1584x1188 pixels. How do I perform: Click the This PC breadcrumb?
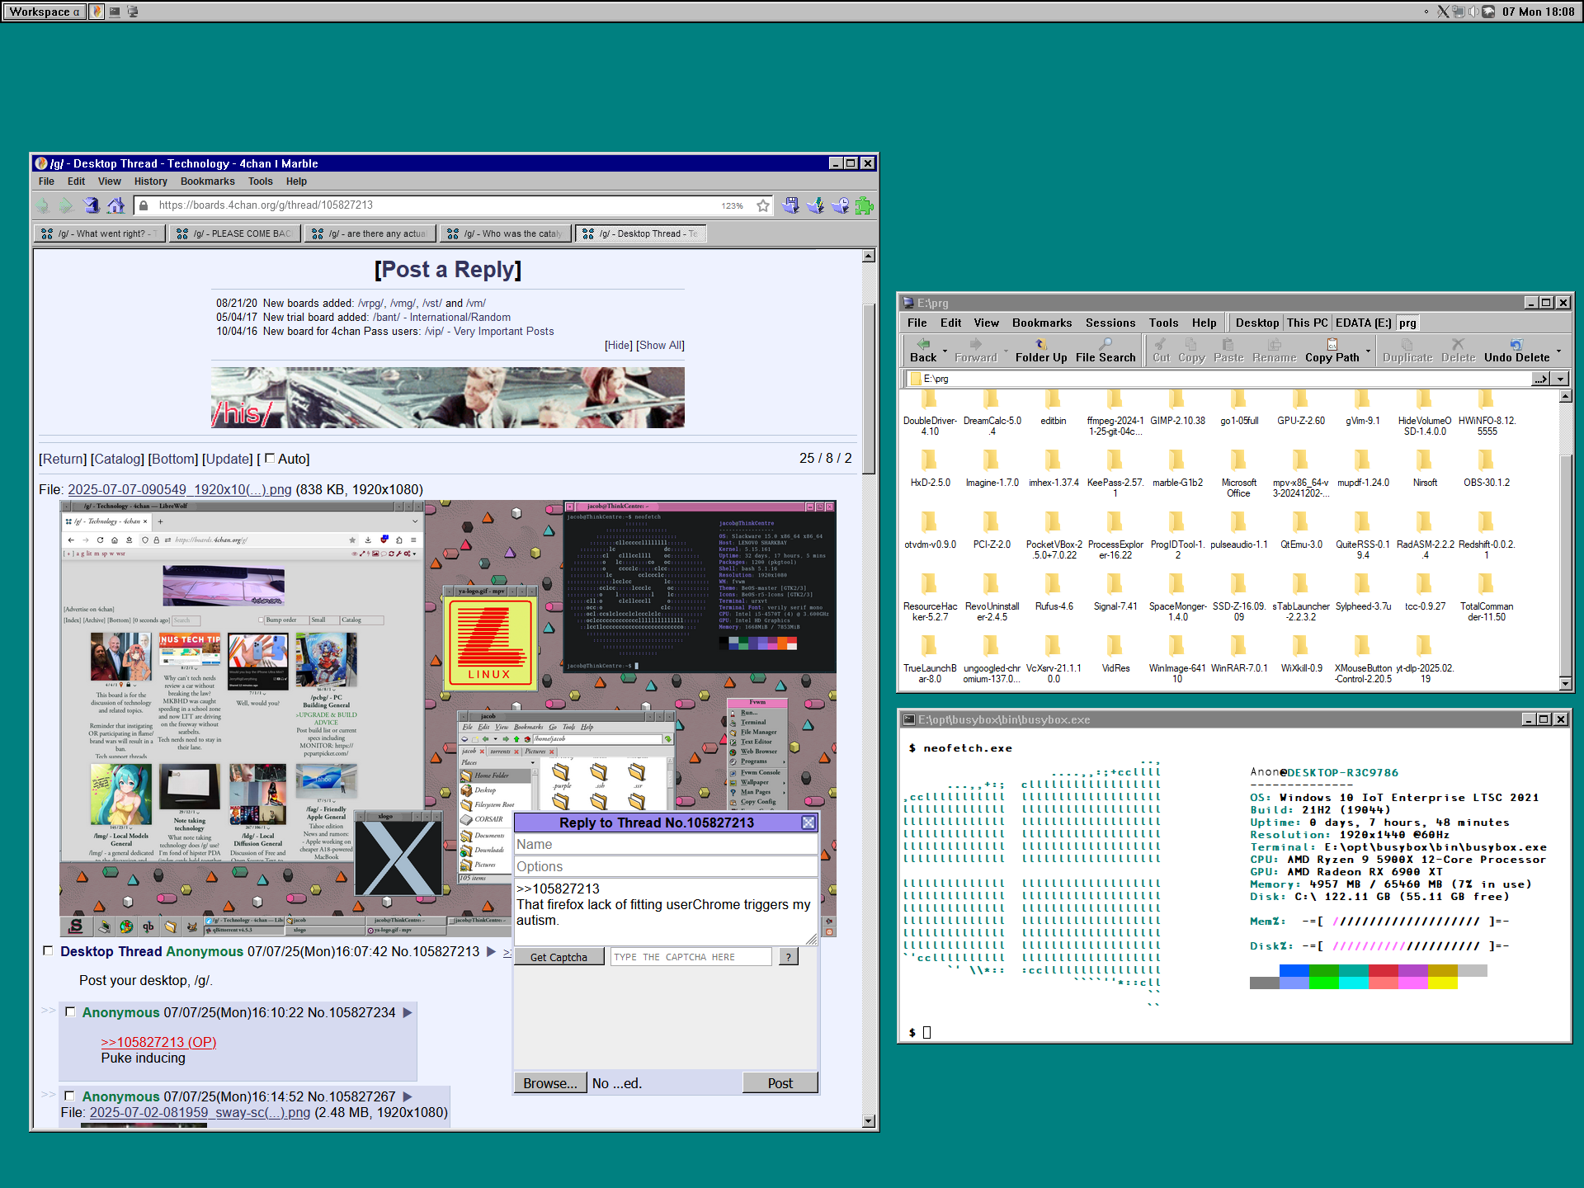tap(1307, 323)
